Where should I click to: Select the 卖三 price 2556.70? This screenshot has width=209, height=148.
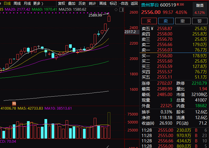pos(164,39)
